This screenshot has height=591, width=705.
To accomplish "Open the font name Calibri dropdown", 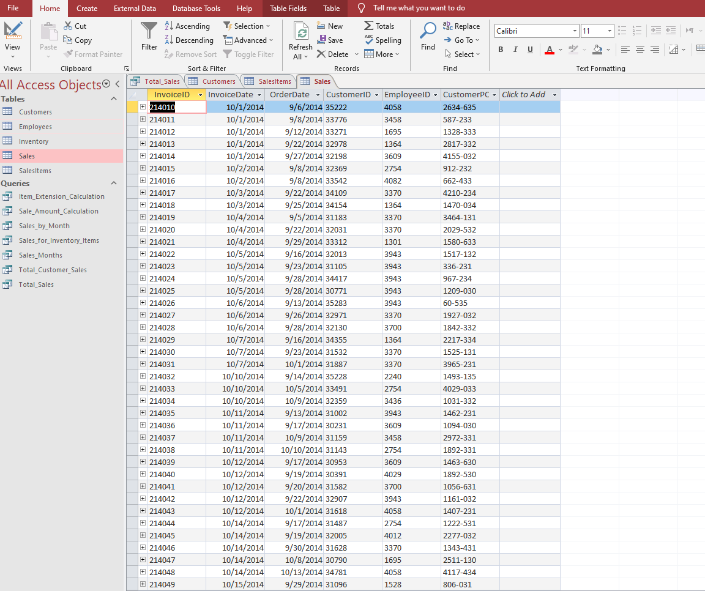I will pos(575,31).
